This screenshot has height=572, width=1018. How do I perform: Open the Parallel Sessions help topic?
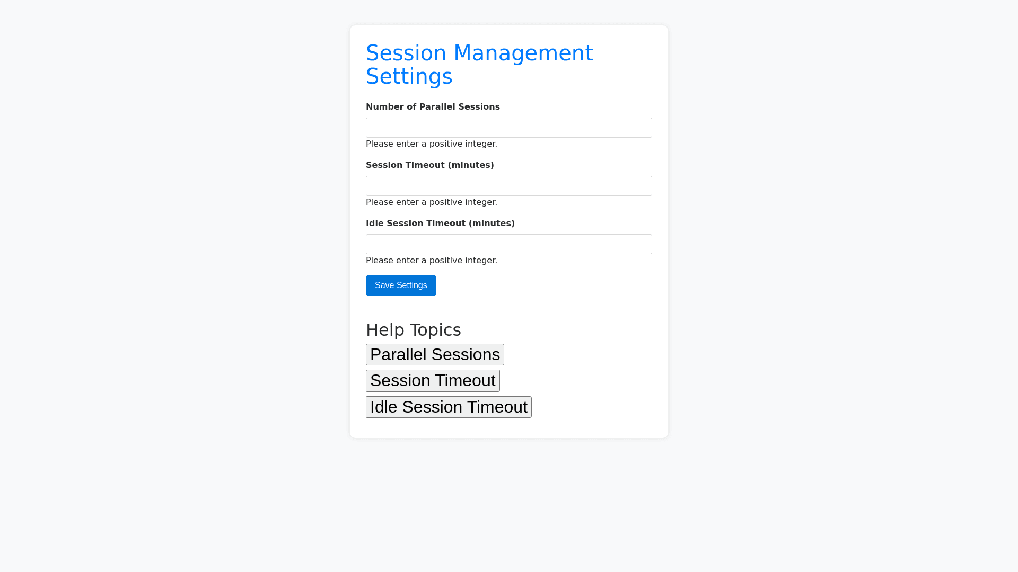point(435,354)
